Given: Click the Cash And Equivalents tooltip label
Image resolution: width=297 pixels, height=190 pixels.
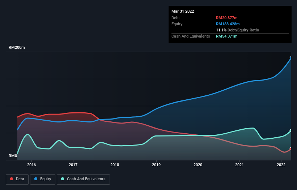Looking at the screenshot, I should 191,36.
